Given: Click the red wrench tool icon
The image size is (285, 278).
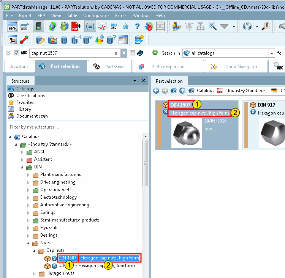Looking at the screenshot, I should tap(24, 40).
